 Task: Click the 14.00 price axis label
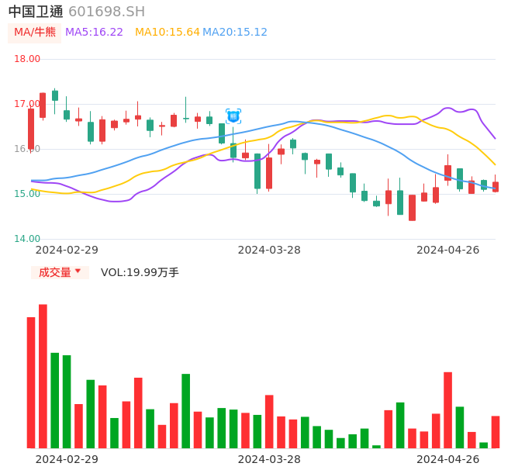(27, 239)
